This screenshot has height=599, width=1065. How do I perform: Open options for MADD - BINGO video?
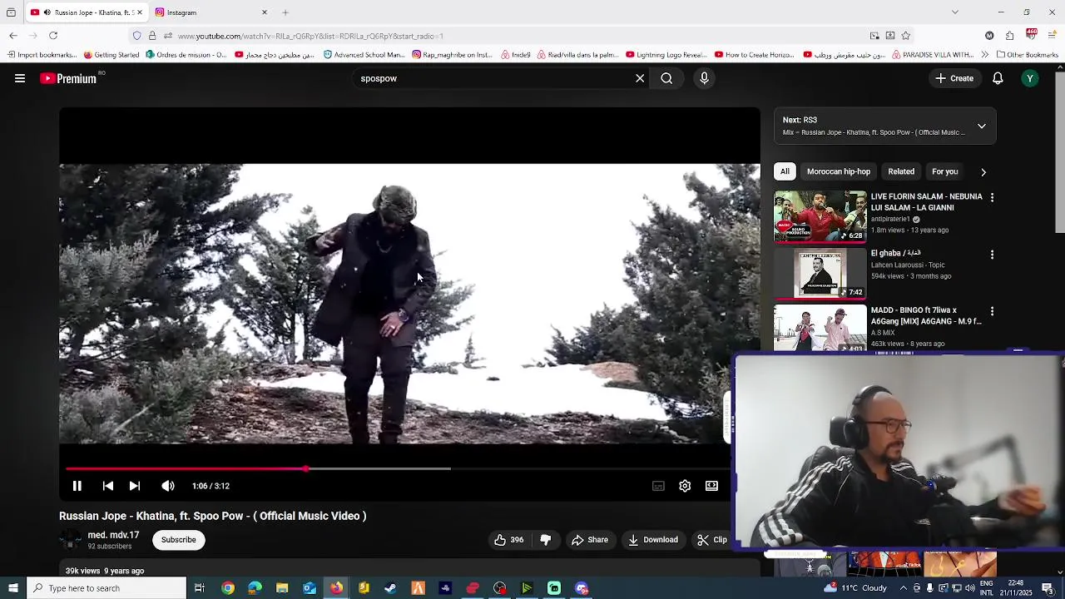[x=992, y=311]
